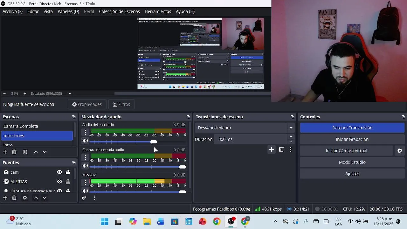The height and width of the screenshot is (229, 407).
Task: Unlock the cam source
Action: 68,172
